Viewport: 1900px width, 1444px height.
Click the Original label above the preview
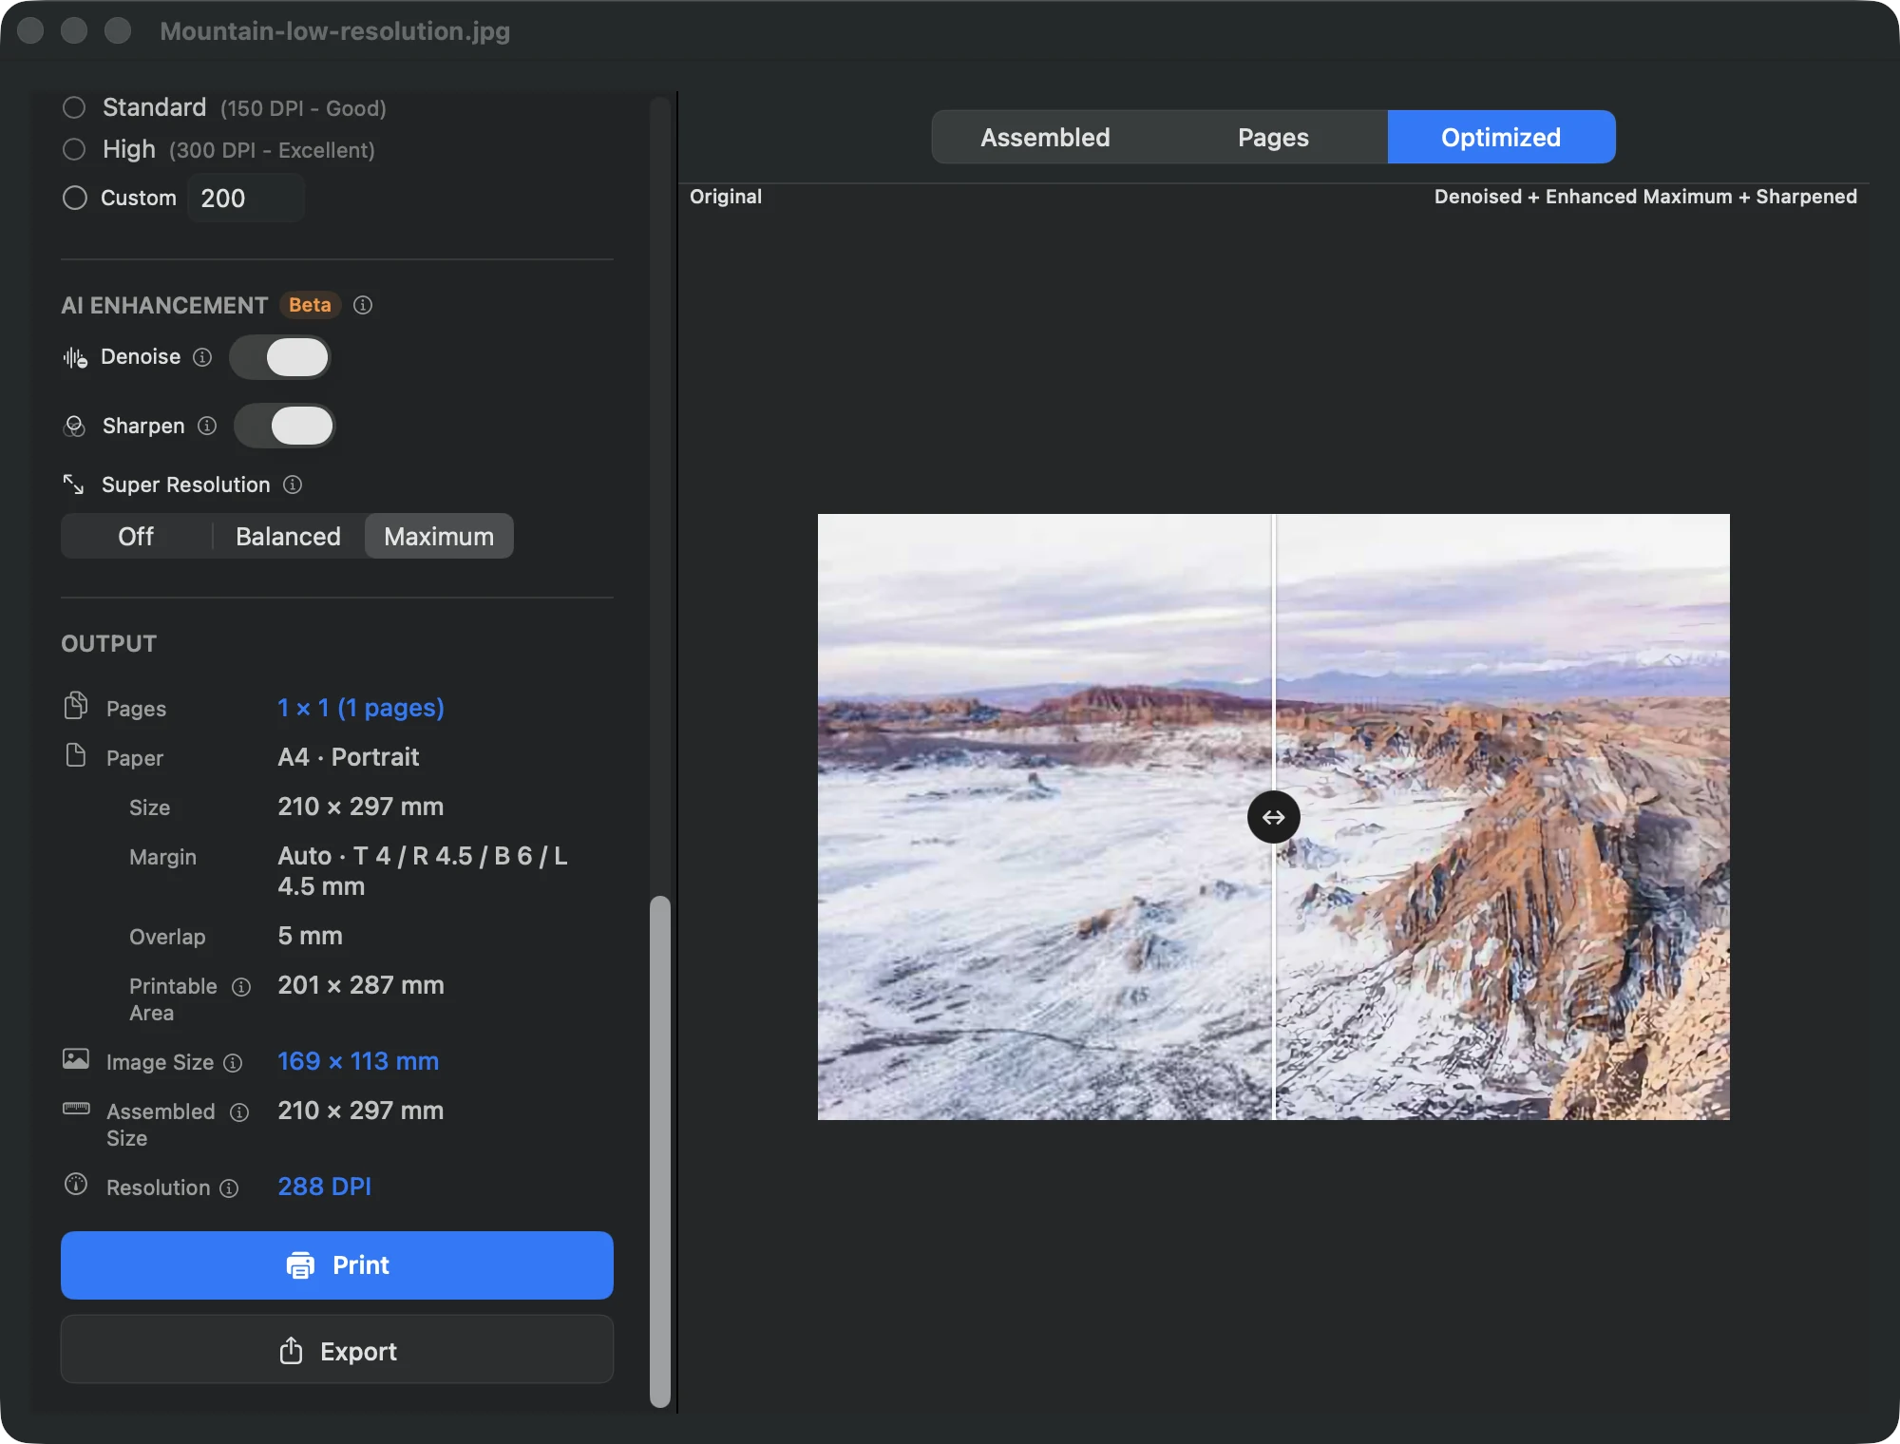tap(726, 197)
